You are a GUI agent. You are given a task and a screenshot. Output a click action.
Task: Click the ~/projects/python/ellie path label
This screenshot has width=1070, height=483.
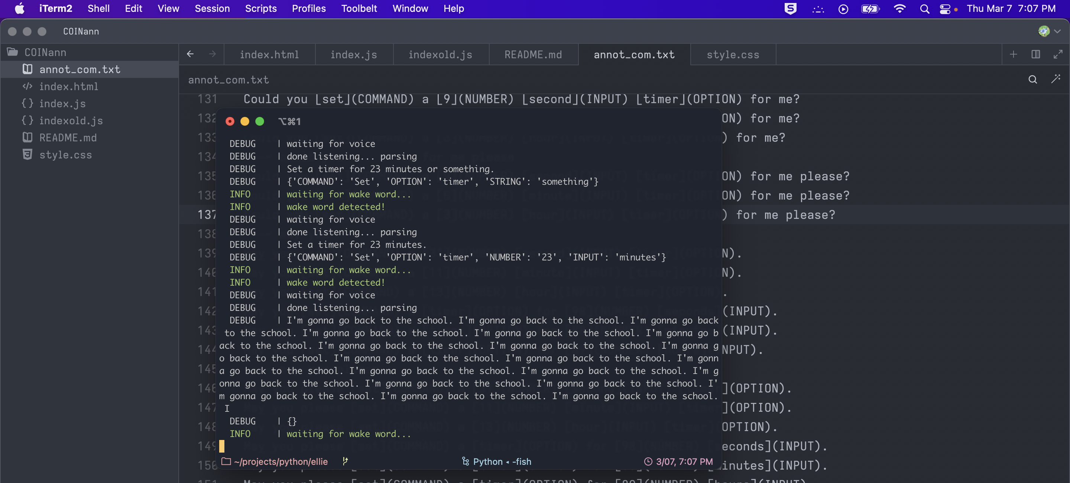[281, 461]
